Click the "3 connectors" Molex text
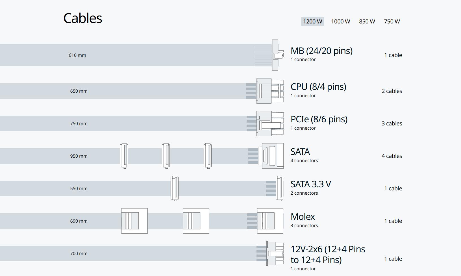461x276 pixels. click(304, 225)
